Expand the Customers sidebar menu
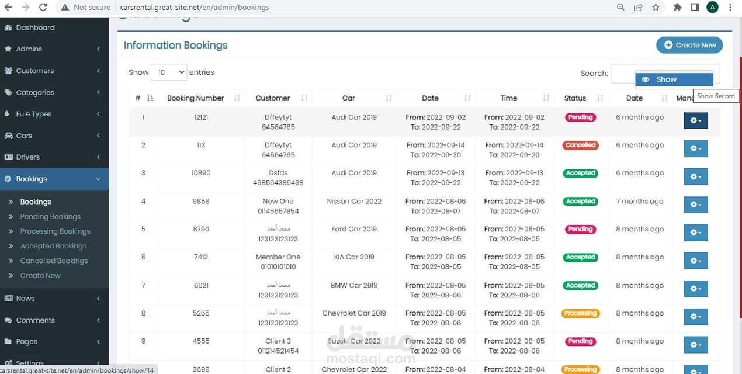Screen dimensions: 742x374 (54, 71)
